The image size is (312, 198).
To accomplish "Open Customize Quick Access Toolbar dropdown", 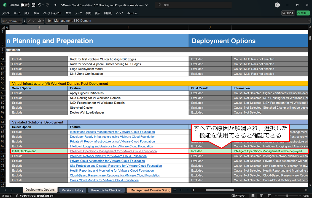I will pos(55,5).
